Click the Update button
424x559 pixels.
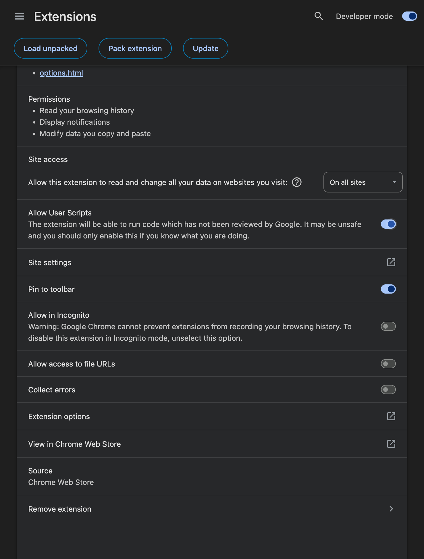point(206,48)
